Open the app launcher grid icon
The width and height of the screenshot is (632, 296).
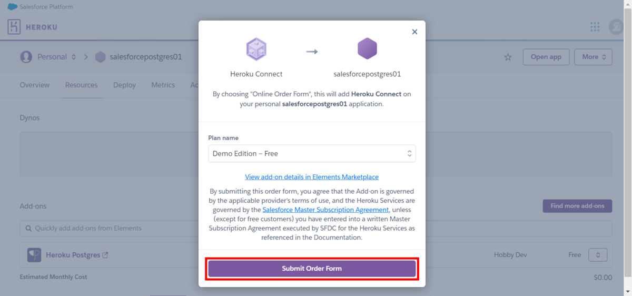[x=595, y=27]
